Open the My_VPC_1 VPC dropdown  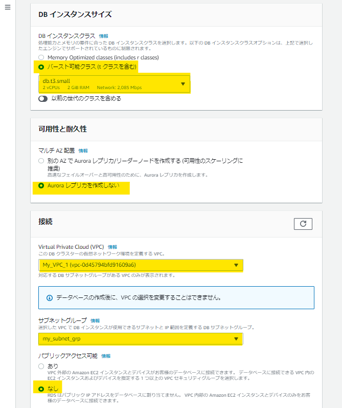(x=141, y=265)
